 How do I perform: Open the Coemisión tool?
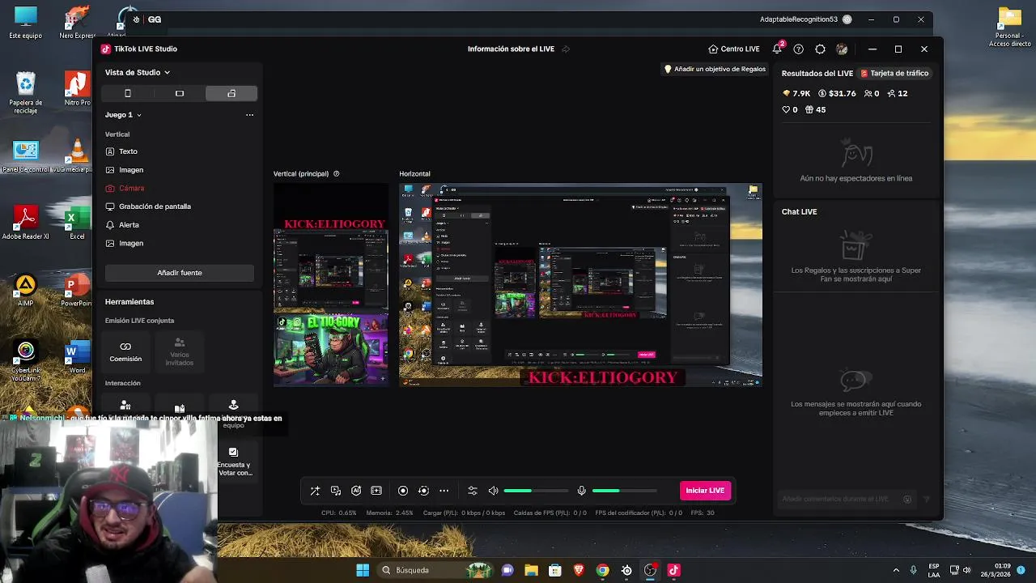[x=125, y=351]
